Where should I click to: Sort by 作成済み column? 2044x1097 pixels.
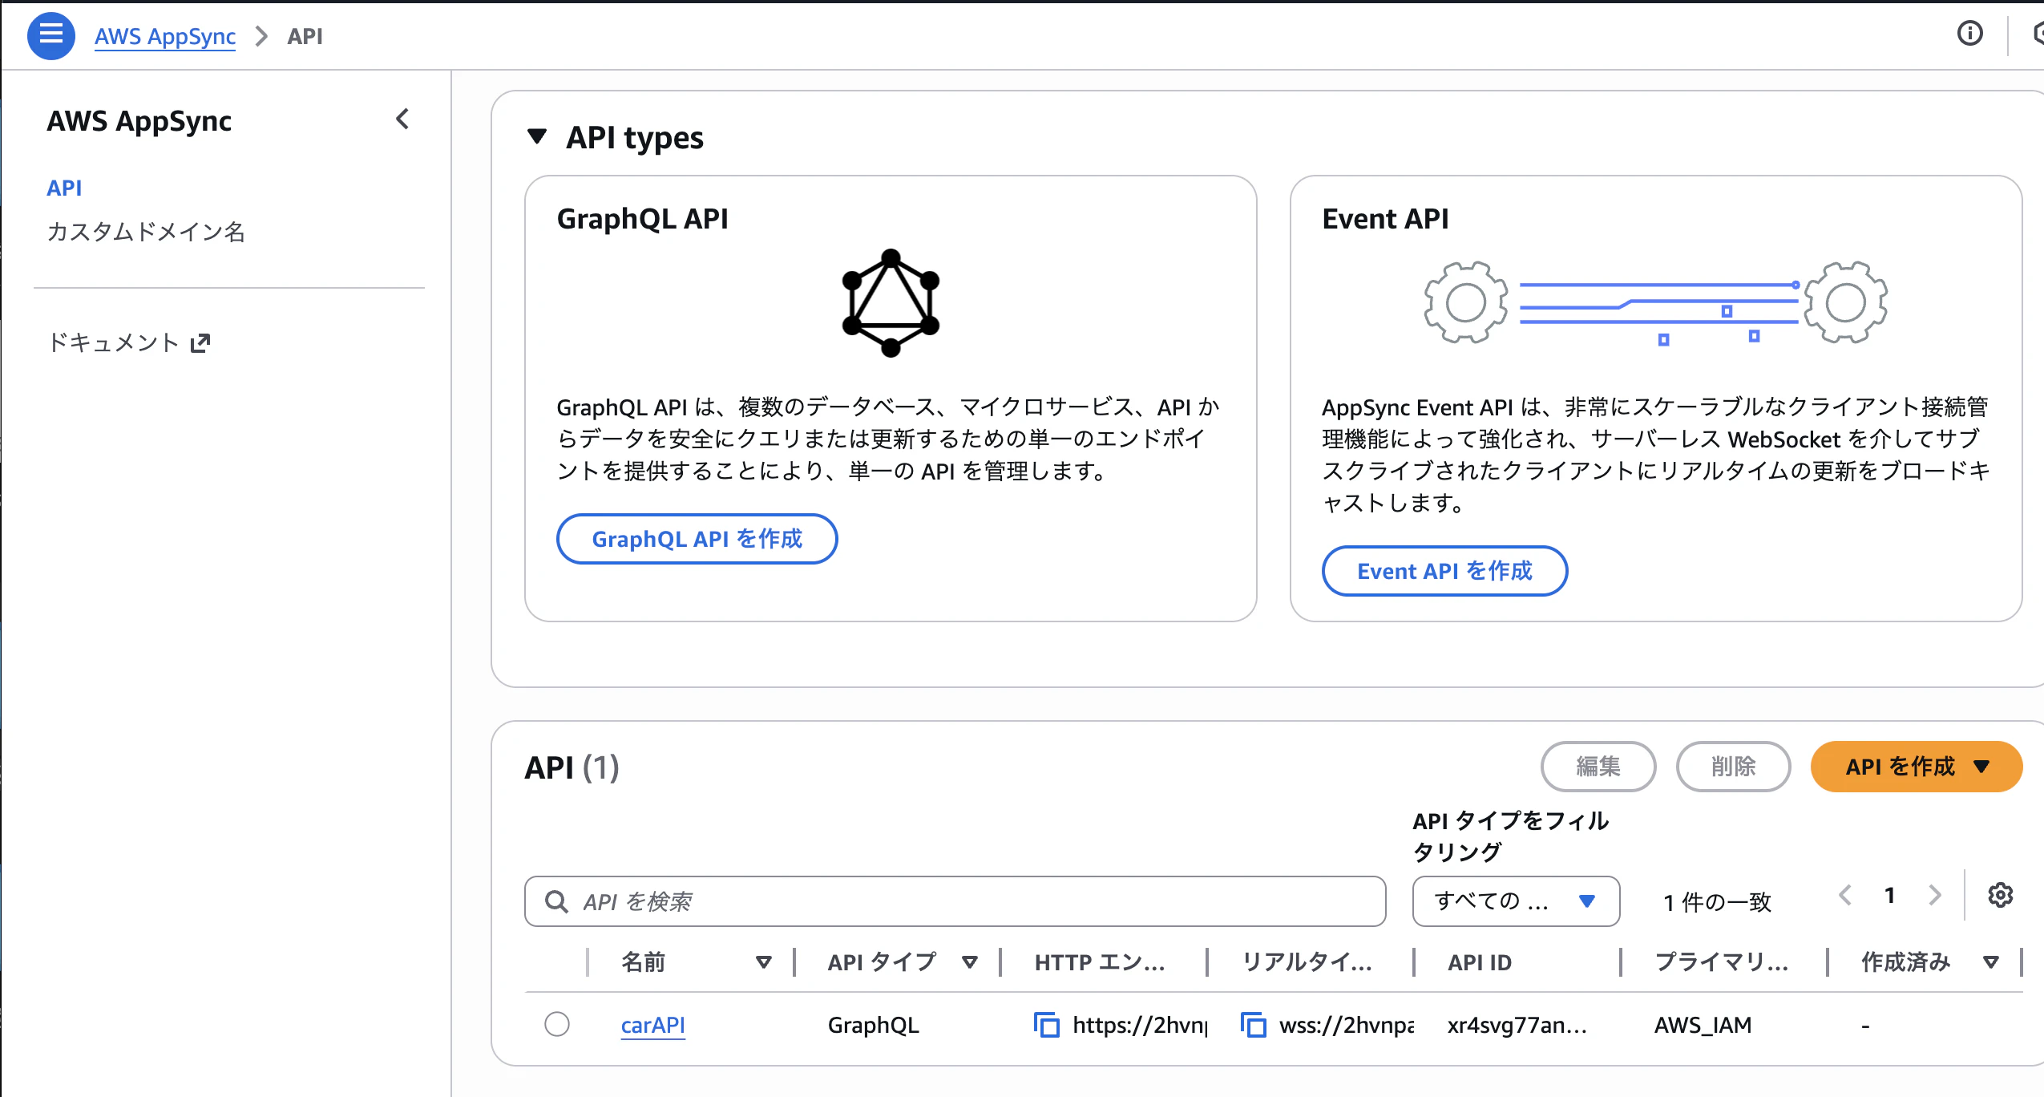click(x=1991, y=962)
